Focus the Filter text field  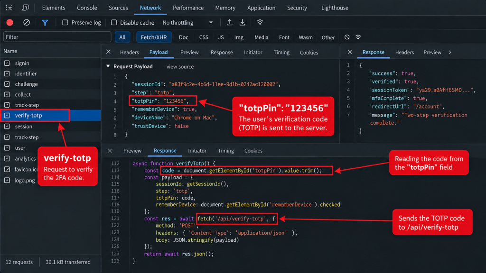point(57,37)
